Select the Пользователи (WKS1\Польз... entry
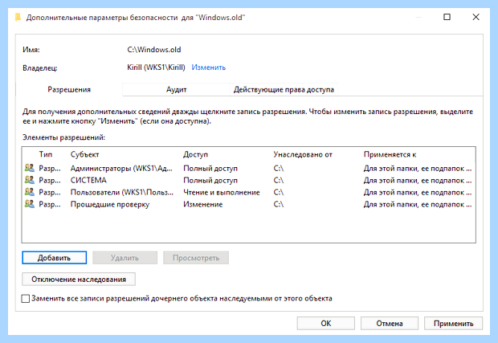 click(248, 192)
